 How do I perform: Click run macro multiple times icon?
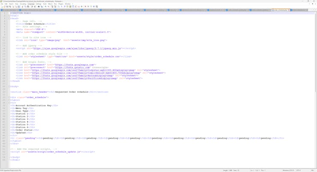point(94,6)
